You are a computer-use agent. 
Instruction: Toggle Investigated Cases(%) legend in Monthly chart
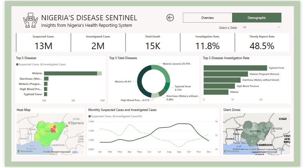pos(127,116)
